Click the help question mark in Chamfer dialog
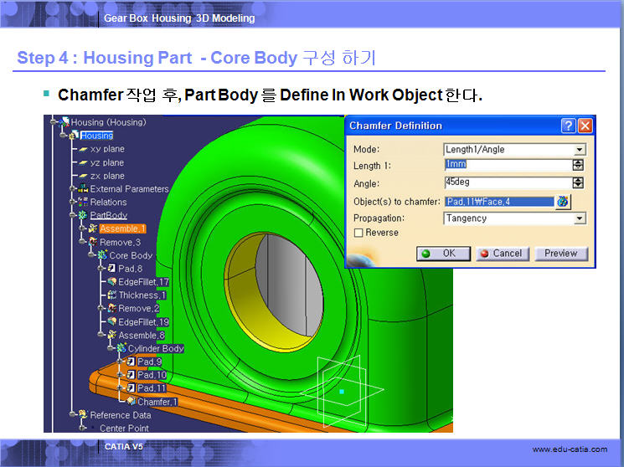 pos(569,126)
